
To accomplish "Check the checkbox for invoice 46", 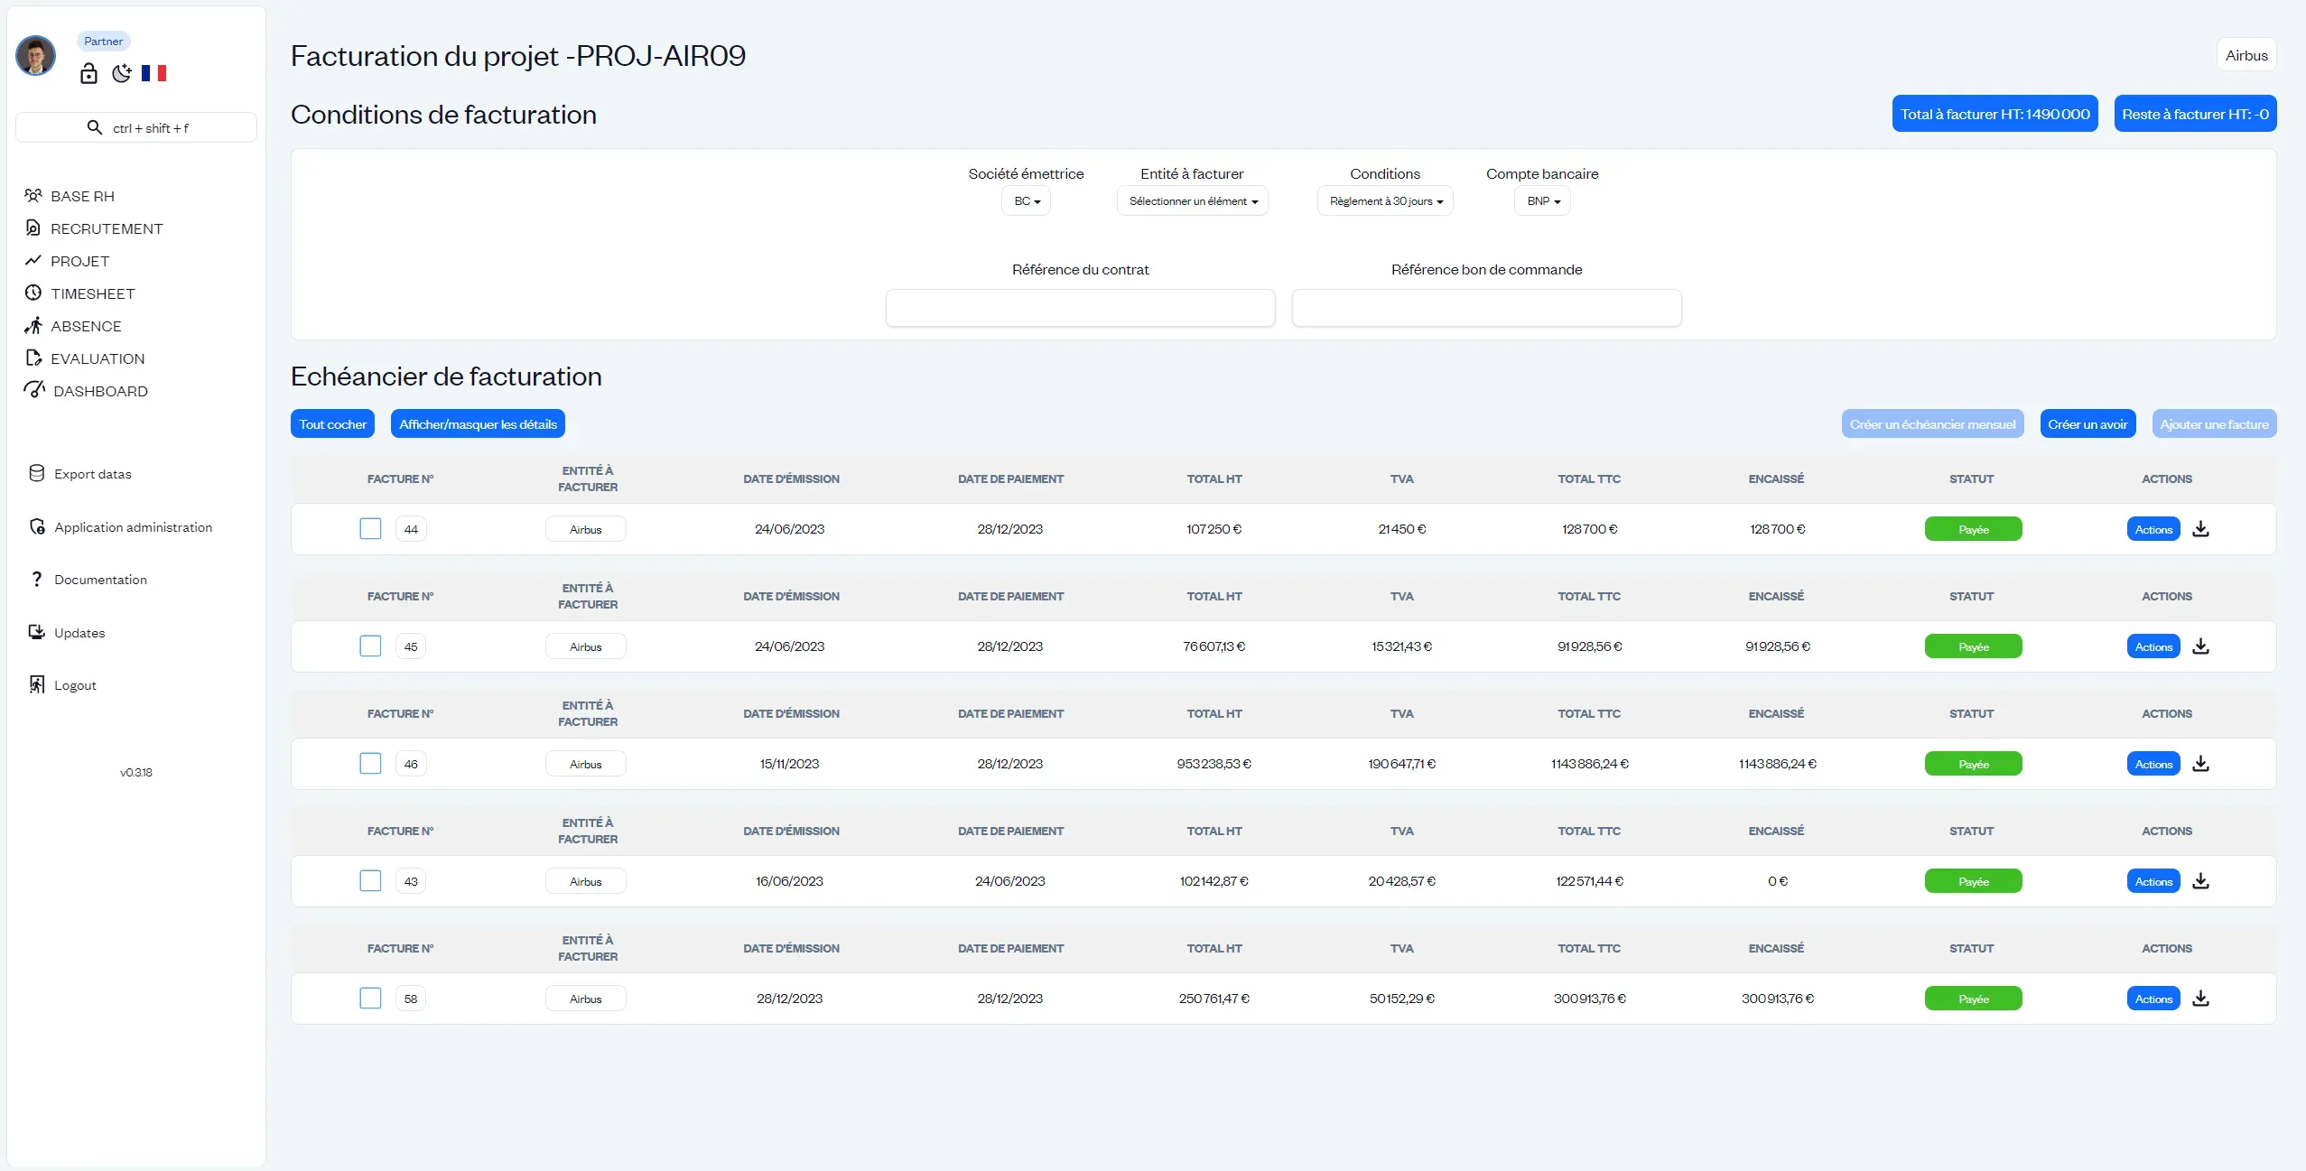I will (370, 763).
